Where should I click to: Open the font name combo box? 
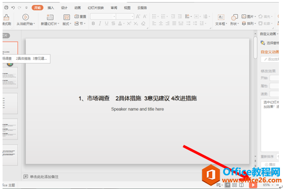click(103, 16)
